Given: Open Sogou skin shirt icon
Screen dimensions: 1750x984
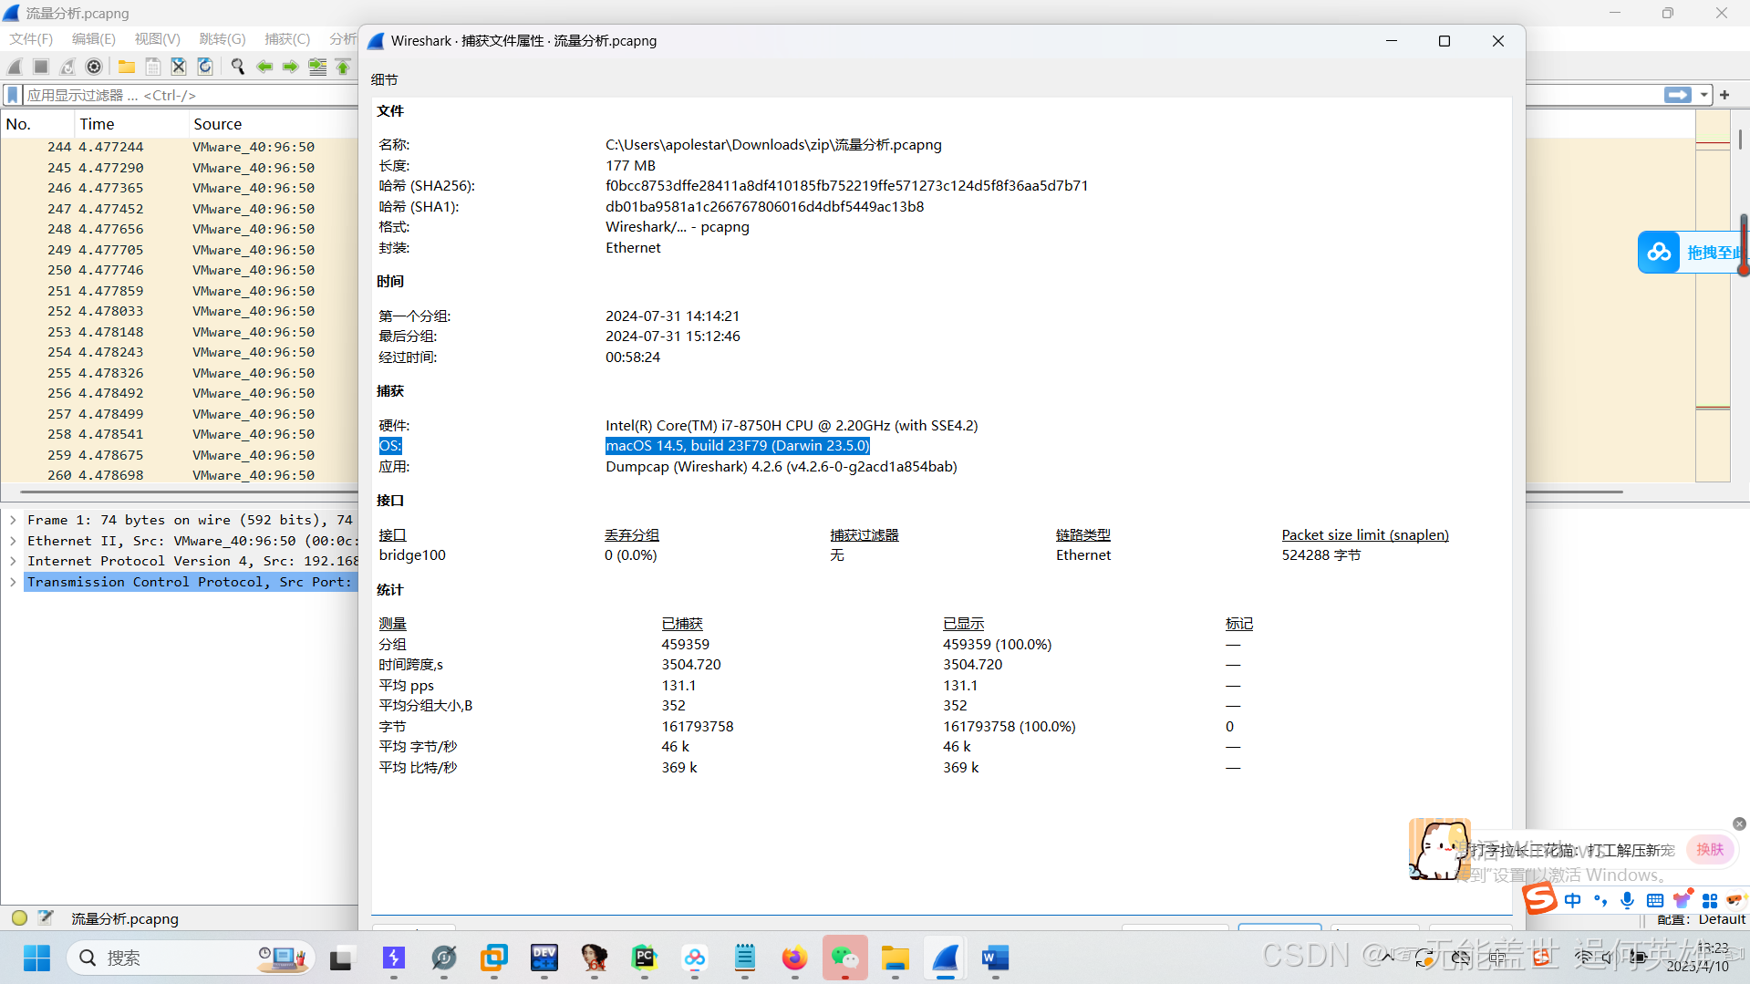Looking at the screenshot, I should tap(1683, 899).
